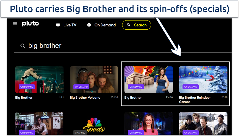Image resolution: width=239 pixels, height=136 pixels.
Task: Click the Live TV monitor icon
Action: pyautogui.click(x=58, y=25)
